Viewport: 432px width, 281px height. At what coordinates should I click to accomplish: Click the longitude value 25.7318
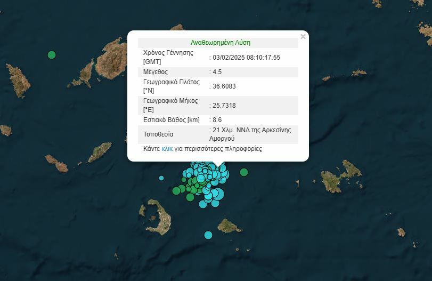223,106
